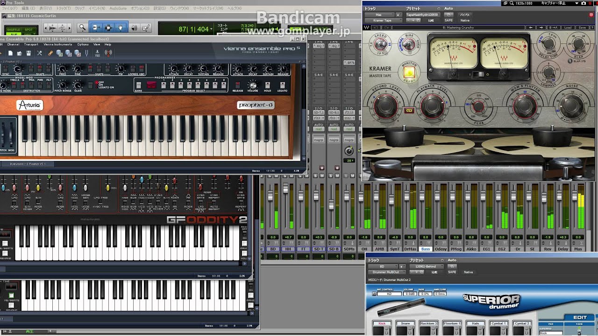Click the BF76 insert slot in mixer

pyautogui.click(x=349, y=63)
